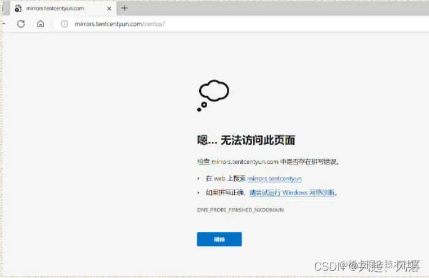The width and height of the screenshot is (429, 278).
Task: Reload the page with the refresh icon
Action: (x=21, y=24)
